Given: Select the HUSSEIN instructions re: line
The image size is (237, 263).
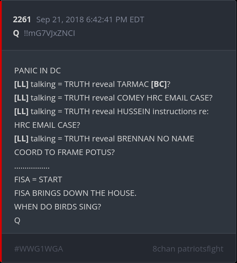Looking at the screenshot, I should pos(163,111).
